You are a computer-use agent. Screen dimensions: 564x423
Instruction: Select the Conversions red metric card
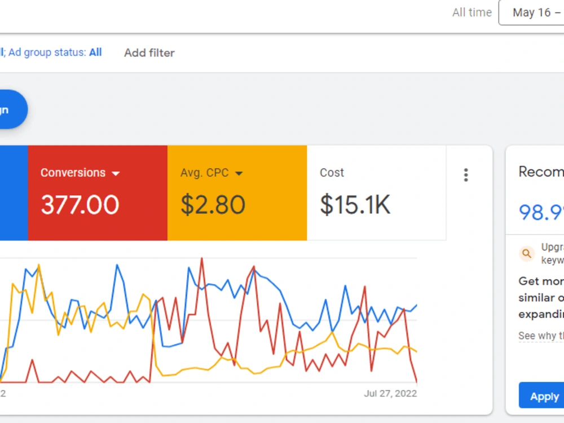click(x=98, y=193)
